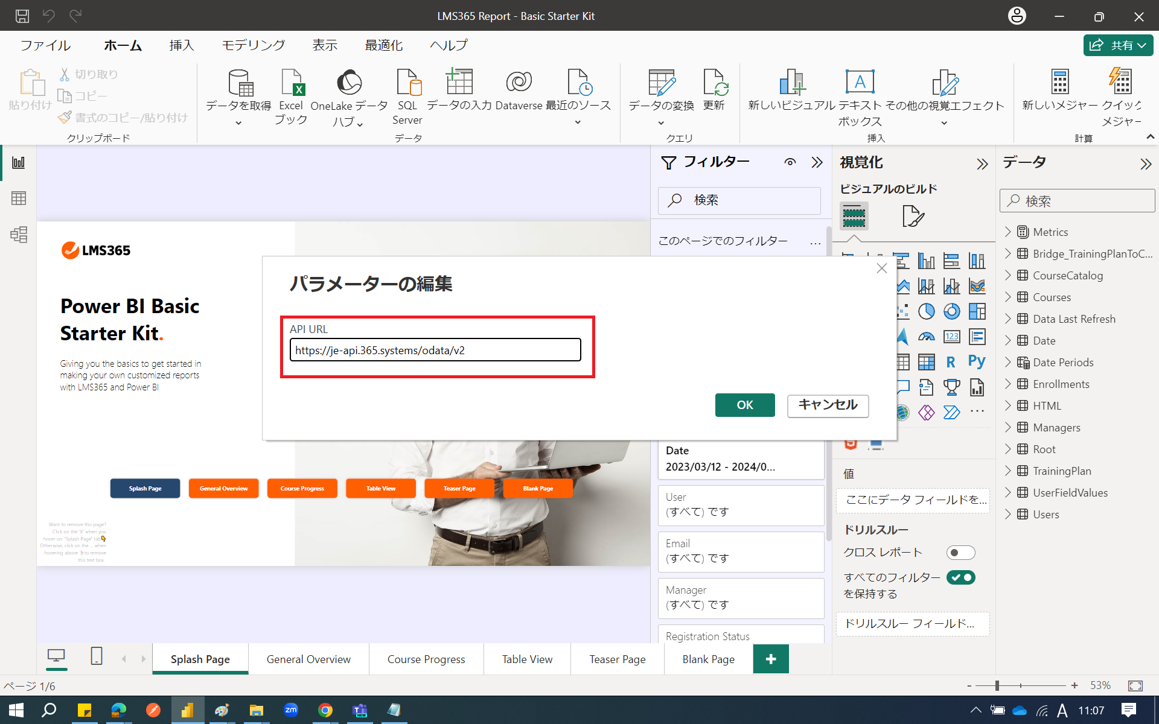1159x724 pixels.
Task: Select the donut chart visual
Action: tap(952, 311)
